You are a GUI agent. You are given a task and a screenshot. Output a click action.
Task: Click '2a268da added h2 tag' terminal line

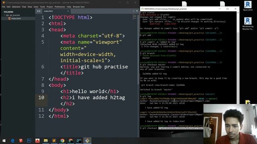pos(155,74)
